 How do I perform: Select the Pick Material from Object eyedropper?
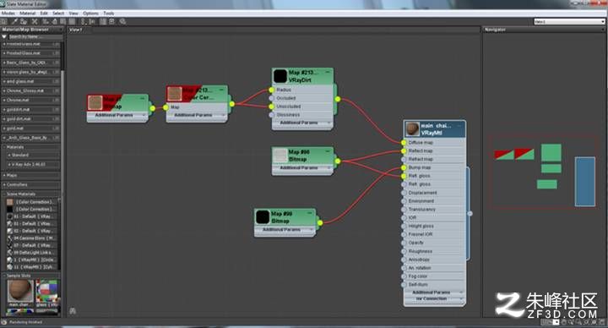coord(14,22)
